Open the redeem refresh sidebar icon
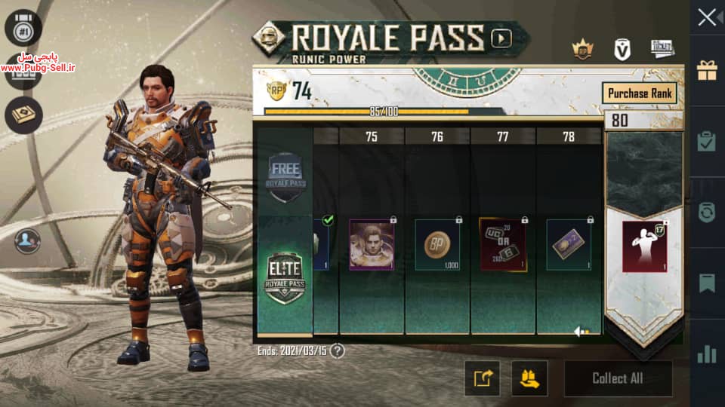 [x=707, y=213]
